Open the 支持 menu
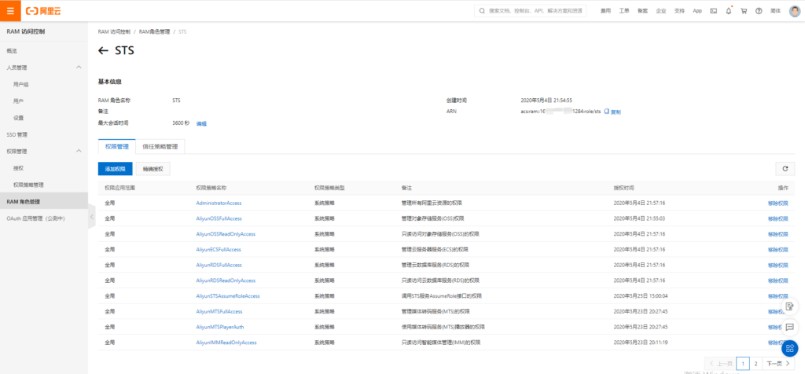Screen dimensions: 805x374 pos(679,11)
